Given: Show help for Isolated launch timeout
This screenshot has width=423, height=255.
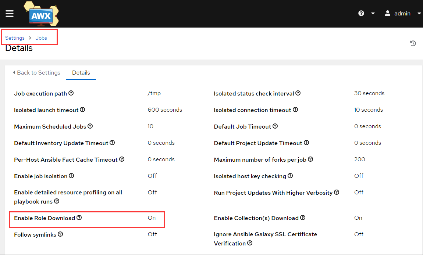Looking at the screenshot, I should (x=82, y=109).
